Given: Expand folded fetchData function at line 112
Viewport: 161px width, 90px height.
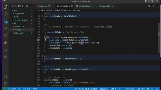Looking at the screenshot, I should (x=43, y=59).
